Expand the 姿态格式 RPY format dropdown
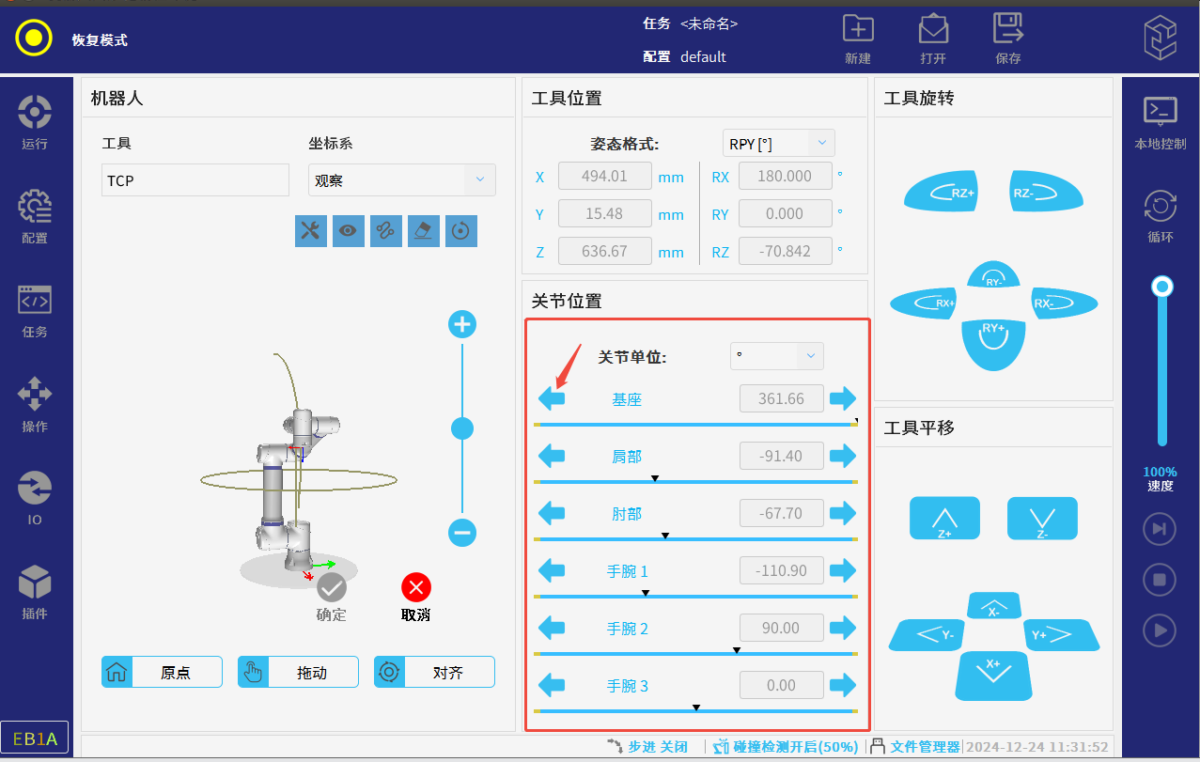 click(x=778, y=144)
